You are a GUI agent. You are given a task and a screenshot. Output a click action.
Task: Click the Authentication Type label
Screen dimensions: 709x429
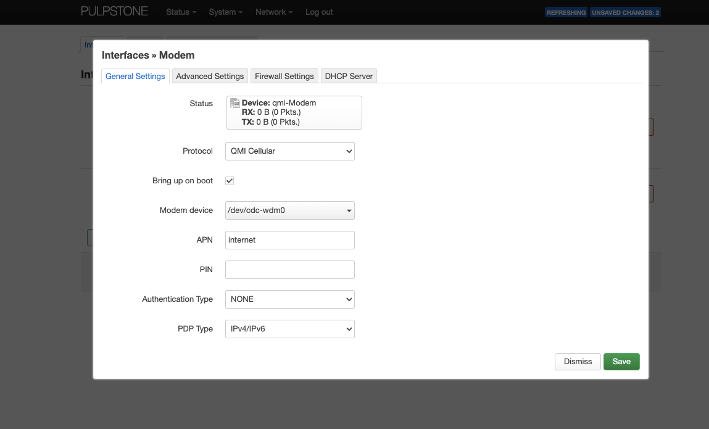coord(177,299)
